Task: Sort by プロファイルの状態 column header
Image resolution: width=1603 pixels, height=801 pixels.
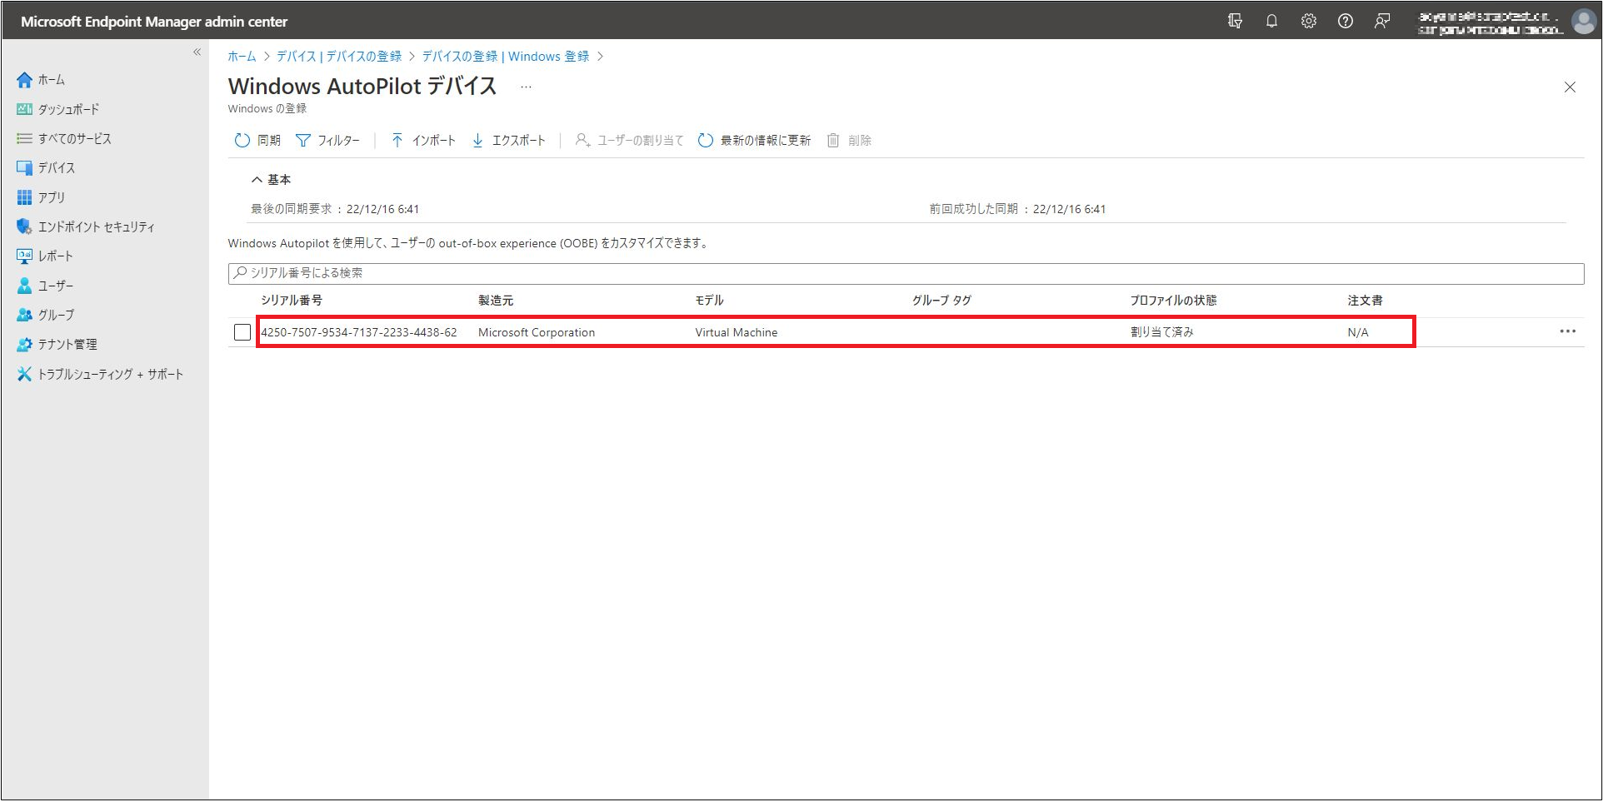Action: (x=1173, y=300)
